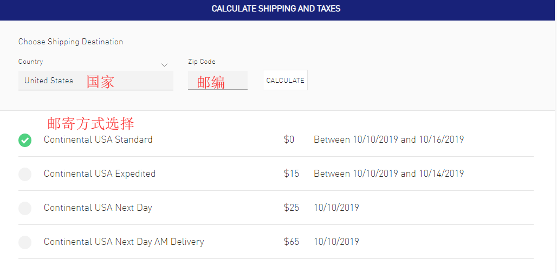This screenshot has height=273, width=557.
Task: Click the $15 expedited shipping price
Action: pyautogui.click(x=291, y=174)
